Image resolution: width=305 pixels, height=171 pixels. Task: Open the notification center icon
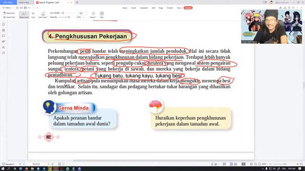coord(300,169)
